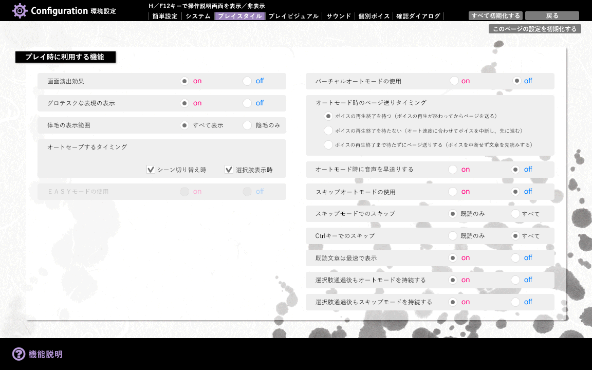Click このページの設定を初期化する button
The height and width of the screenshot is (370, 592).
click(x=534, y=29)
